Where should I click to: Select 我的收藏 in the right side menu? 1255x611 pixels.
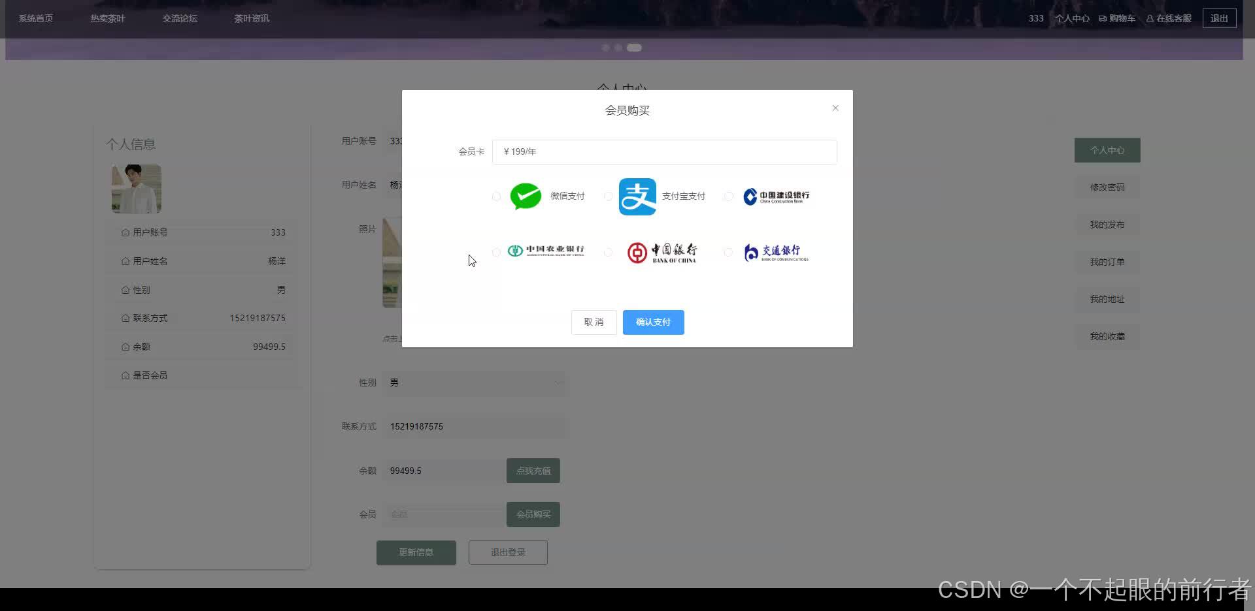1107,336
